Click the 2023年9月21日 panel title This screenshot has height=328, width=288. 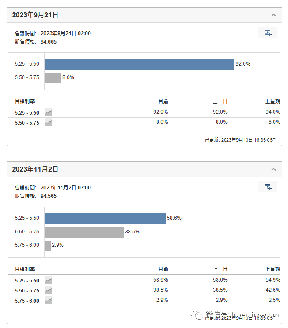point(35,15)
